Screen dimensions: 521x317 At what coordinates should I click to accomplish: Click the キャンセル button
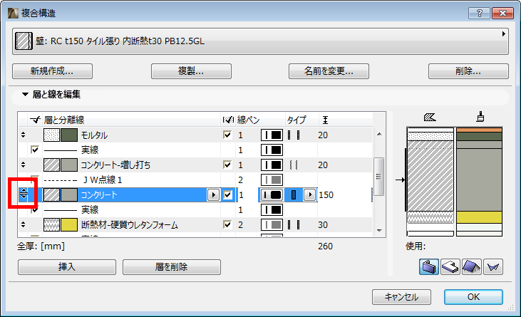point(401,297)
